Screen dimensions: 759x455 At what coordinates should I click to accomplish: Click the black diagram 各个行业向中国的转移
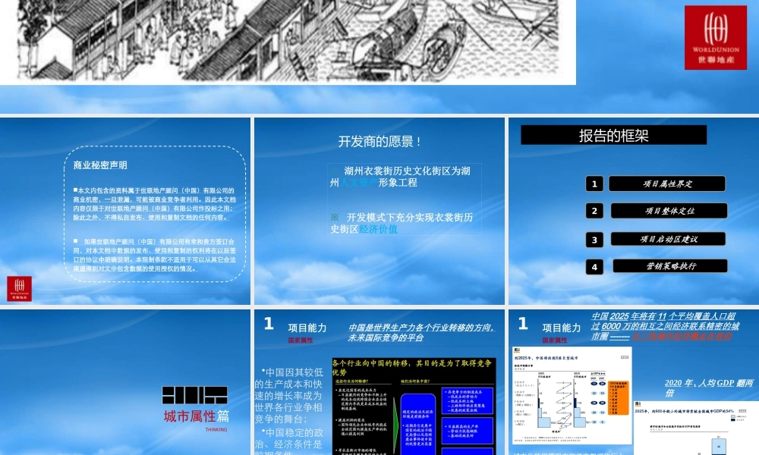[414, 406]
